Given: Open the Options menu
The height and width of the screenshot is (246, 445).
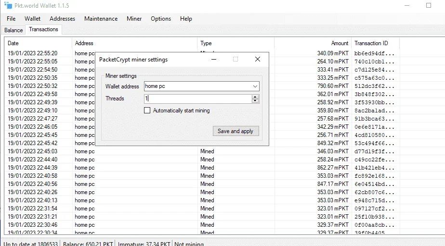Looking at the screenshot, I should pos(161,19).
